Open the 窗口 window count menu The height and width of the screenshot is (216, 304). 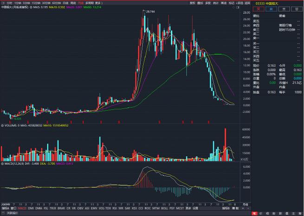(x=13, y=208)
